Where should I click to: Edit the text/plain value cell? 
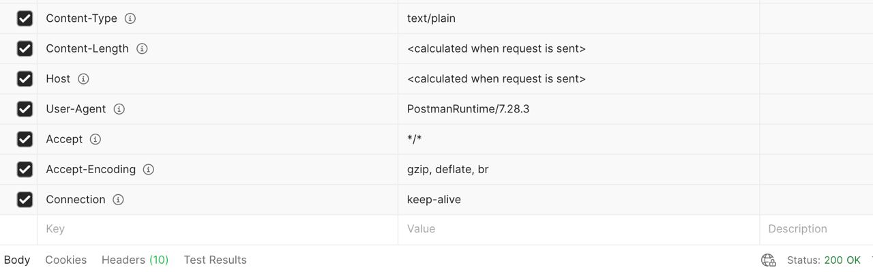578,18
